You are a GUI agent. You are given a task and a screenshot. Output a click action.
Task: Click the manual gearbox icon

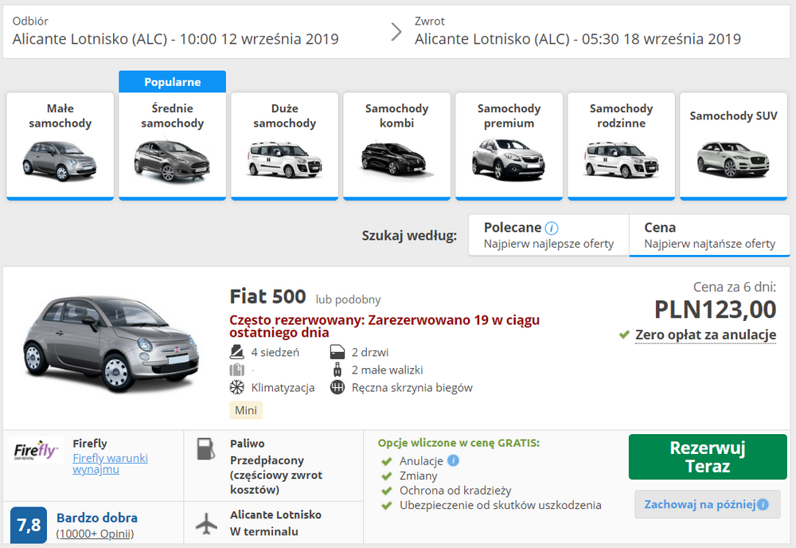pos(338,388)
